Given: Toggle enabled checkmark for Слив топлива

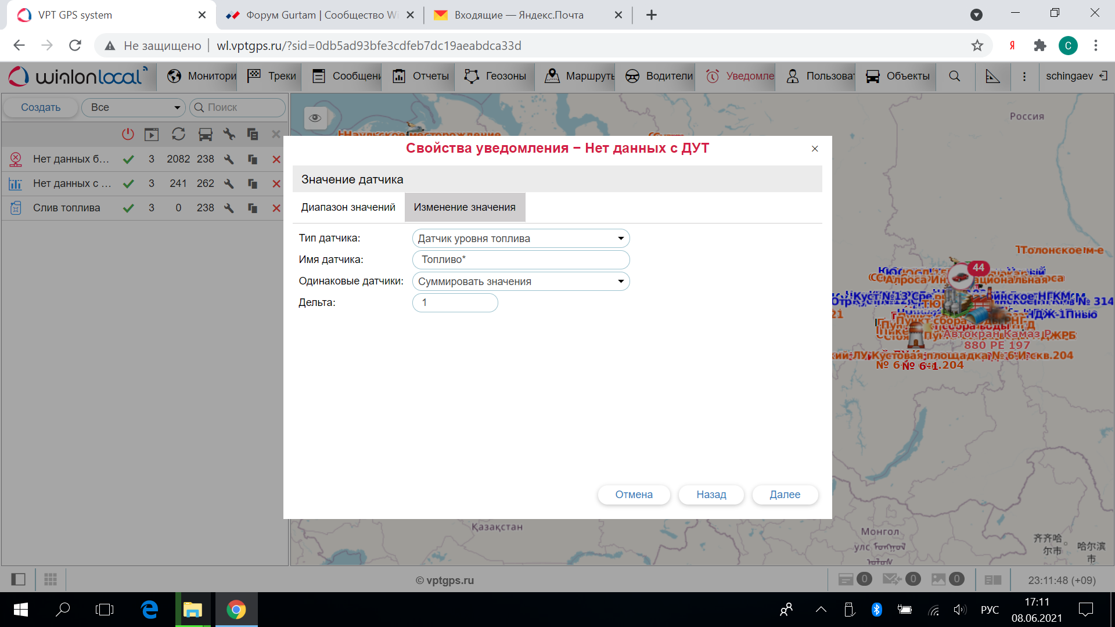Looking at the screenshot, I should click(x=128, y=208).
